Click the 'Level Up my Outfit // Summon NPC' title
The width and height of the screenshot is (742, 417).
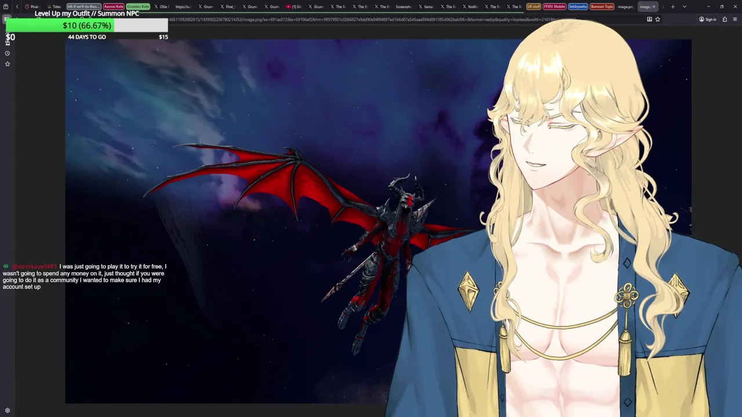point(87,13)
